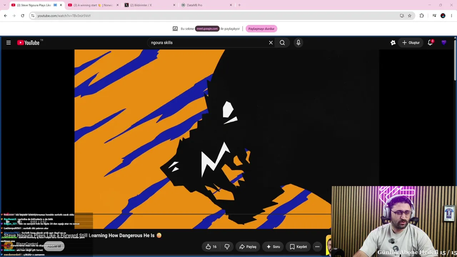The width and height of the screenshot is (457, 257).
Task: Click the meet.google.com sharing chip
Action: point(207,29)
